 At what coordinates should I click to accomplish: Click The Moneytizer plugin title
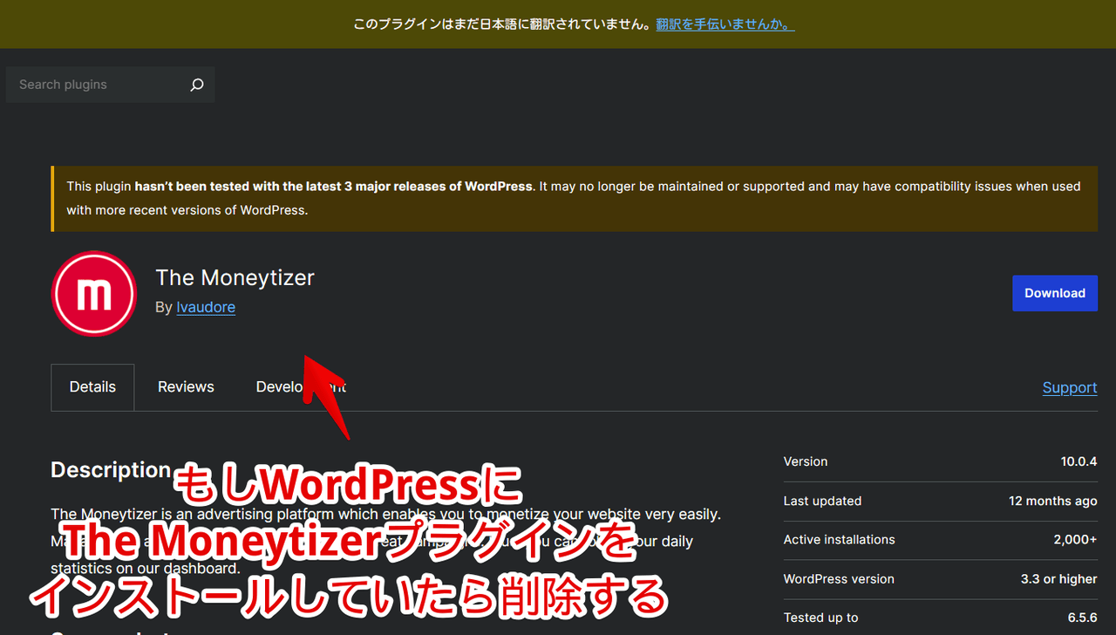(235, 277)
